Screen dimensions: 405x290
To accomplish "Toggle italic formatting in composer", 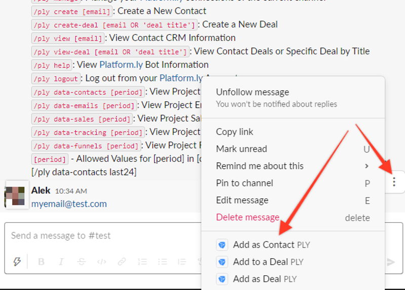I will pyautogui.click(x=61, y=262).
